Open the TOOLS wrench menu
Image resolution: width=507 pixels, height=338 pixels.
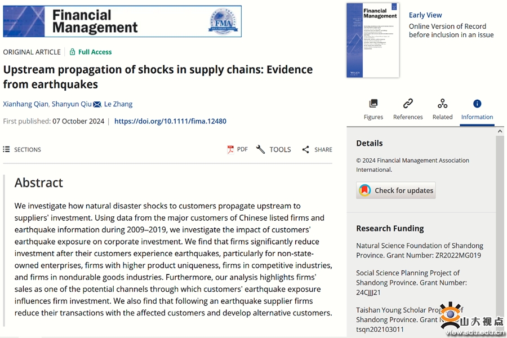pyautogui.click(x=274, y=149)
